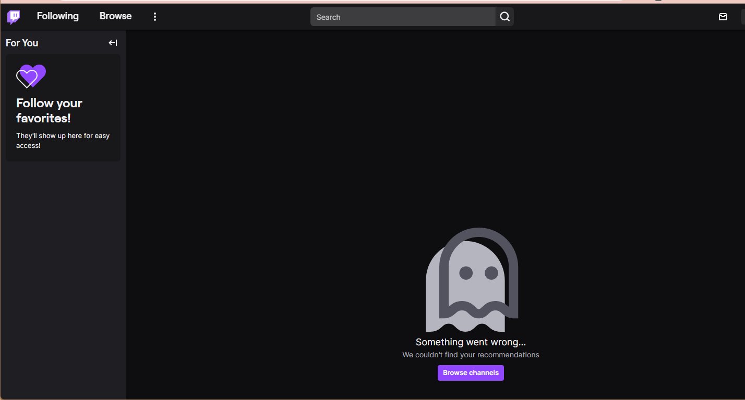Open the Following page

57,16
